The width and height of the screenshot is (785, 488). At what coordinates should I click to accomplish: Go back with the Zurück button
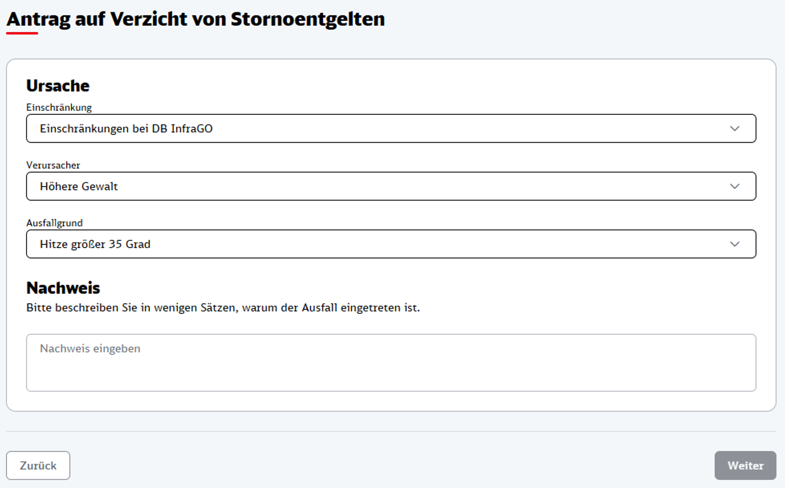[38, 465]
